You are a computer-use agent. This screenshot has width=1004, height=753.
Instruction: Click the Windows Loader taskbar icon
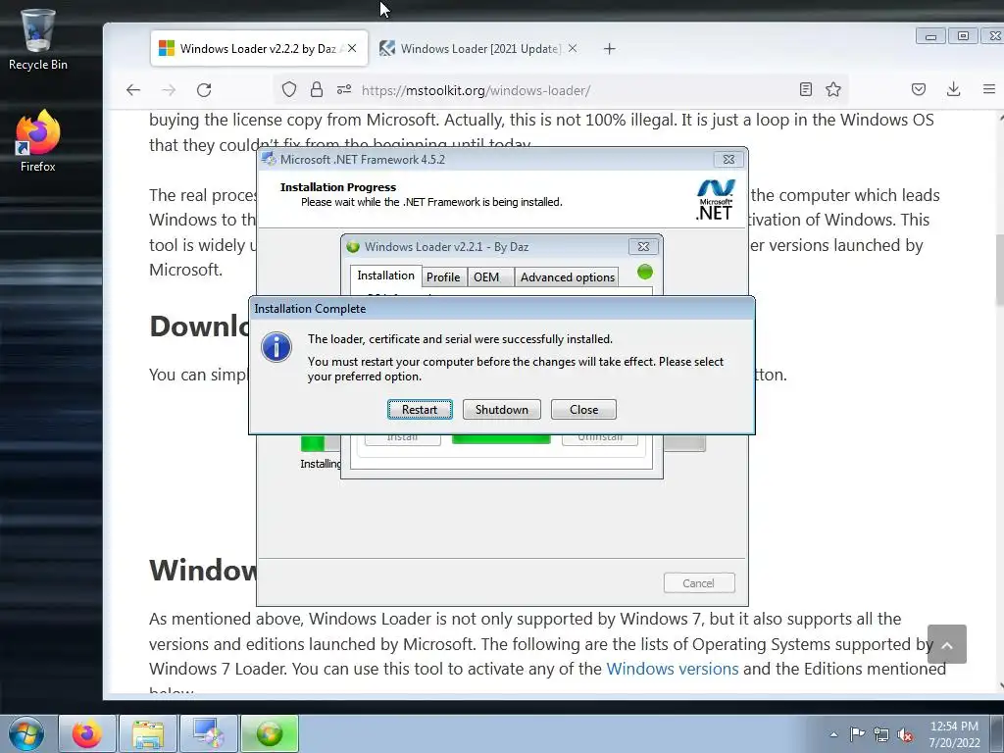(270, 733)
